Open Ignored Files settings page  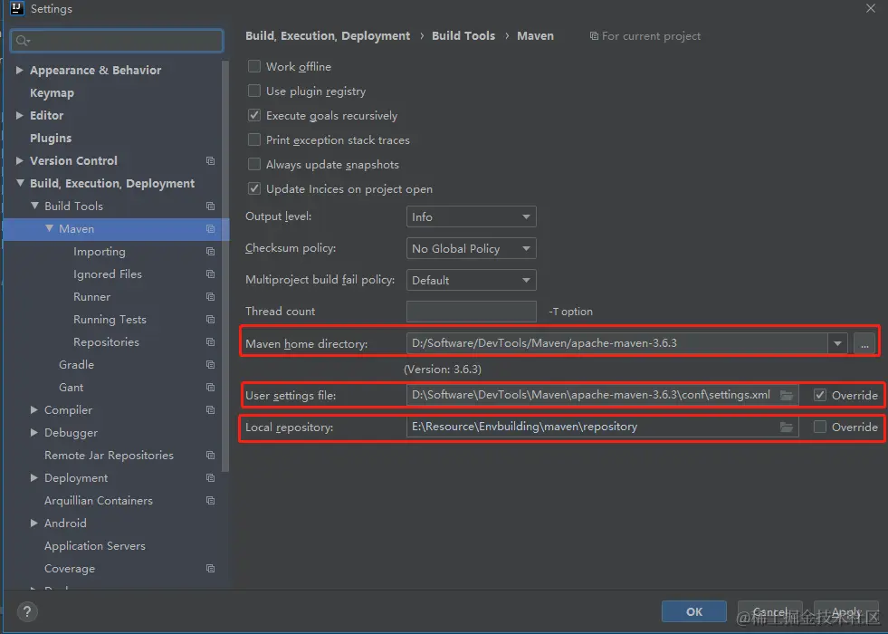(108, 274)
